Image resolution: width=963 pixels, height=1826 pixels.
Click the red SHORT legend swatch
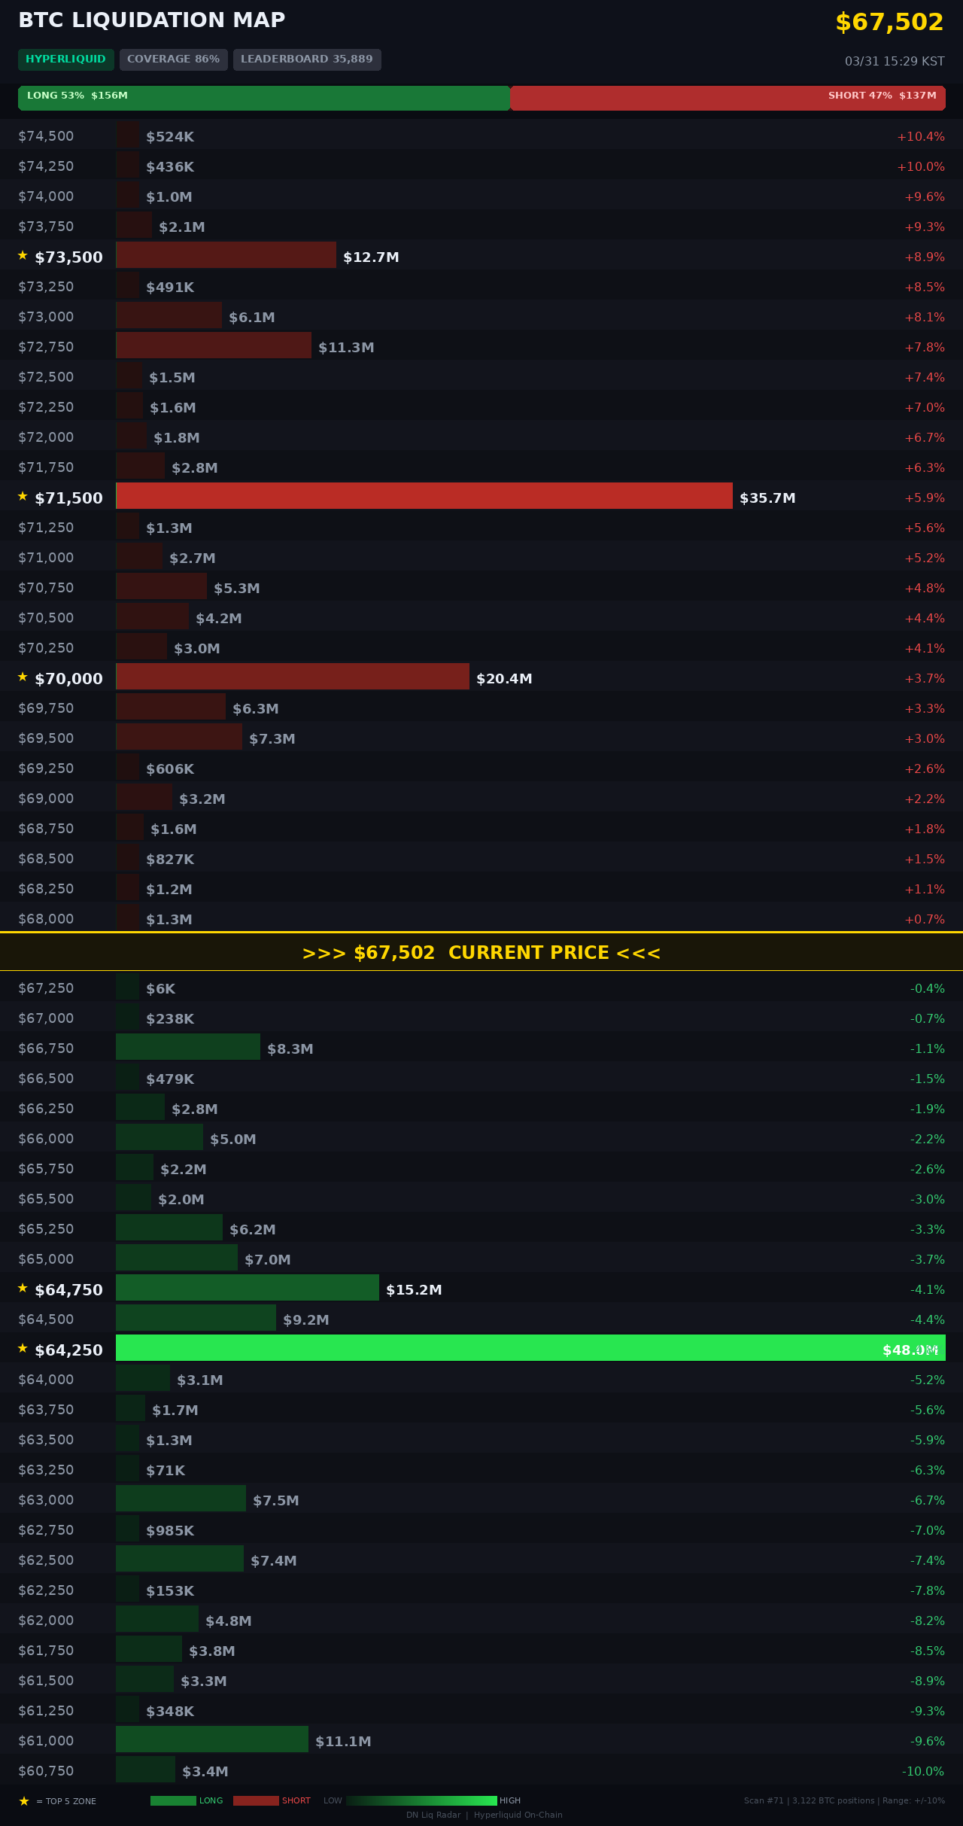(256, 1801)
